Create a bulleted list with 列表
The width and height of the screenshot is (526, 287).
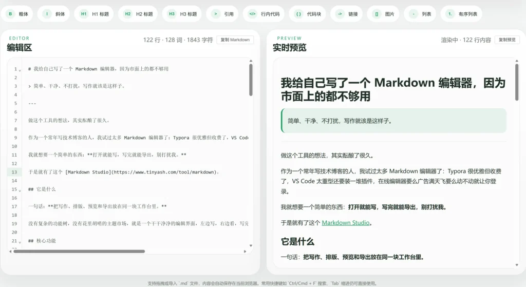421,14
